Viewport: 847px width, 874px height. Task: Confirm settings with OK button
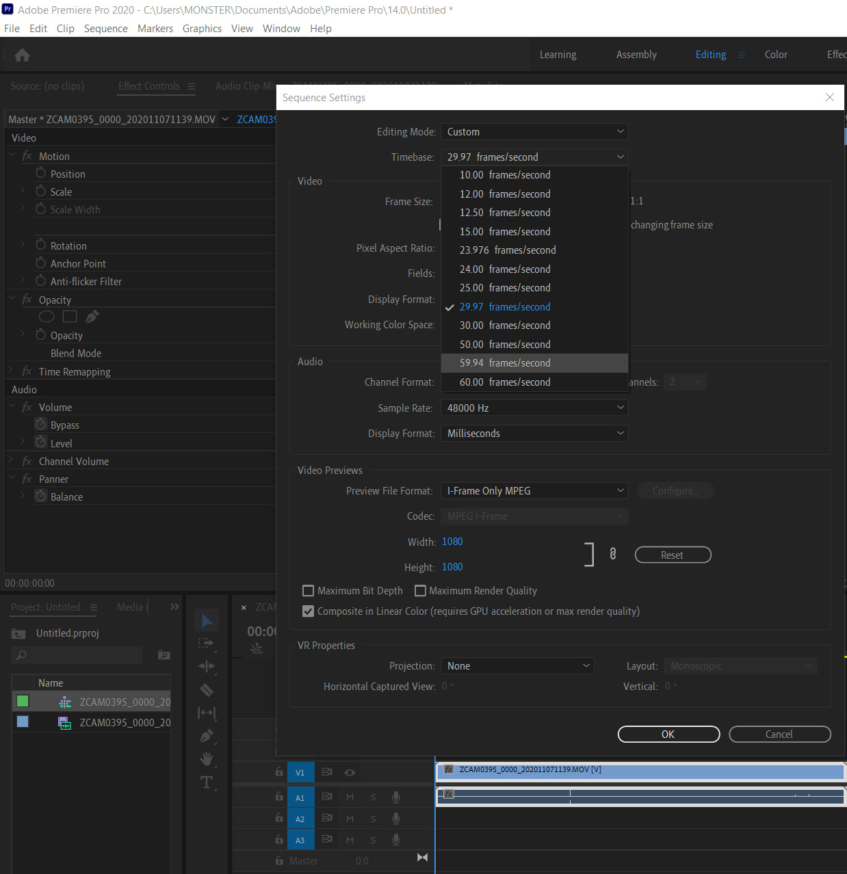[x=668, y=734]
